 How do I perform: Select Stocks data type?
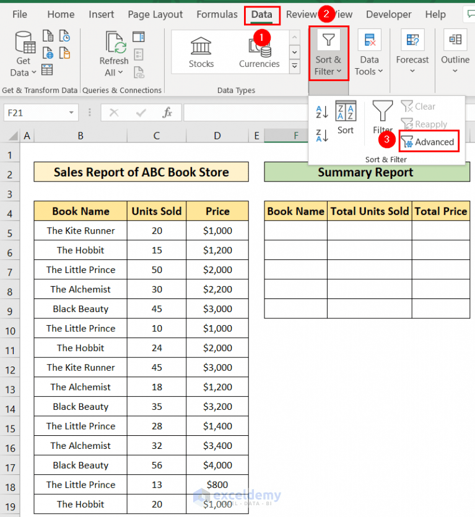[201, 53]
